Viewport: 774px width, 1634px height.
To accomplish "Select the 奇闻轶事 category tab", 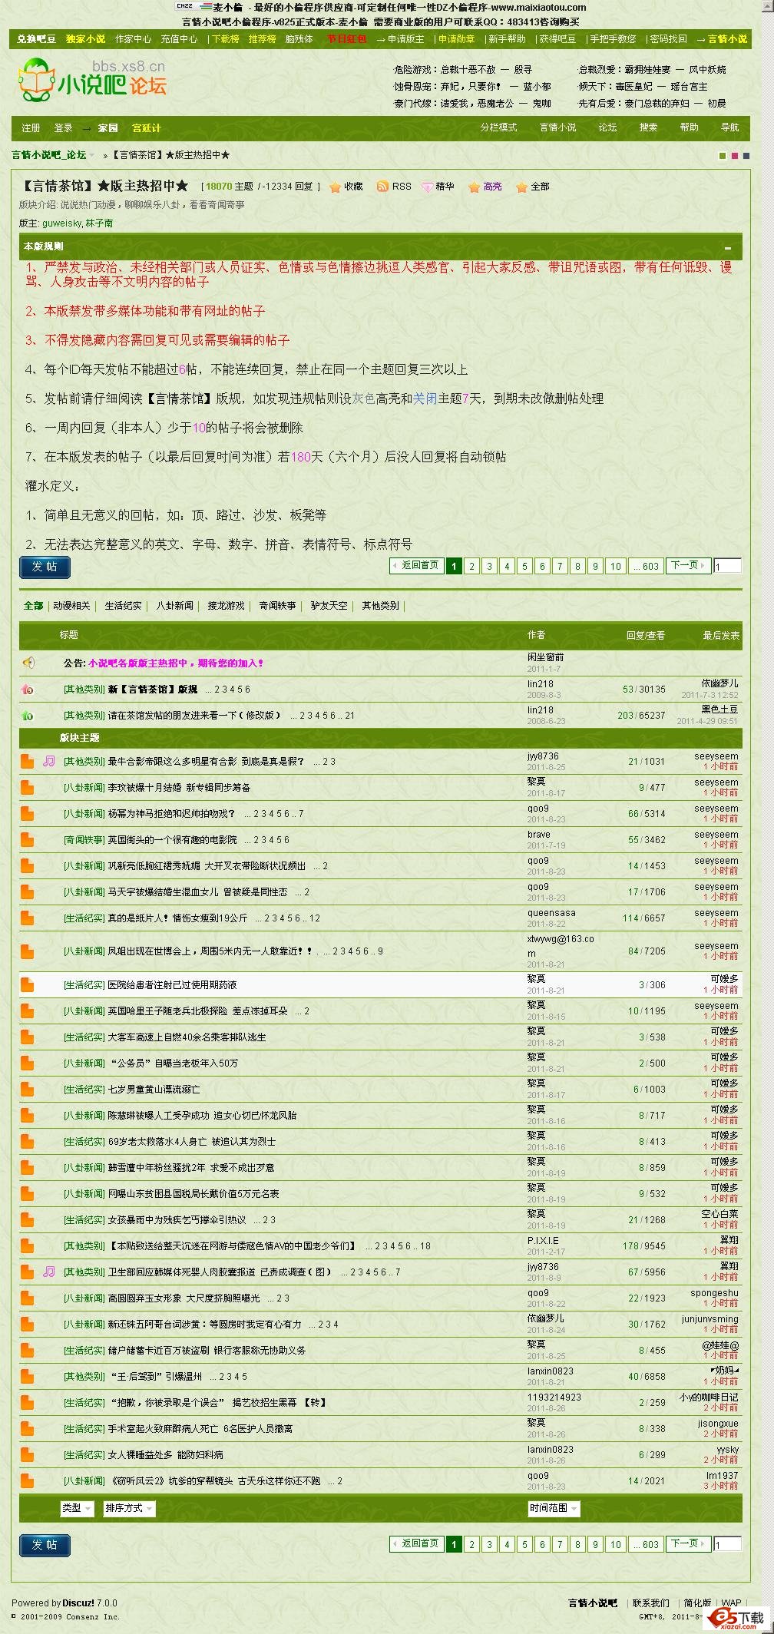I will pos(277,606).
